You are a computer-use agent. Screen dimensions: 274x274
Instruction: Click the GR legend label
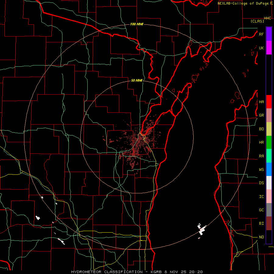pyautogui.click(x=261, y=115)
